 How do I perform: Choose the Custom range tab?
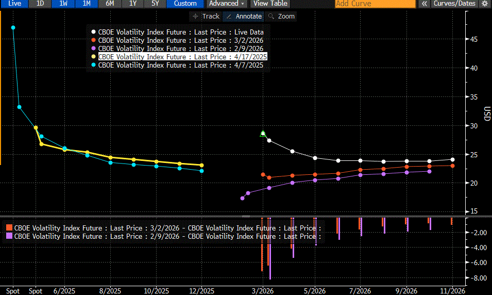[x=185, y=4]
